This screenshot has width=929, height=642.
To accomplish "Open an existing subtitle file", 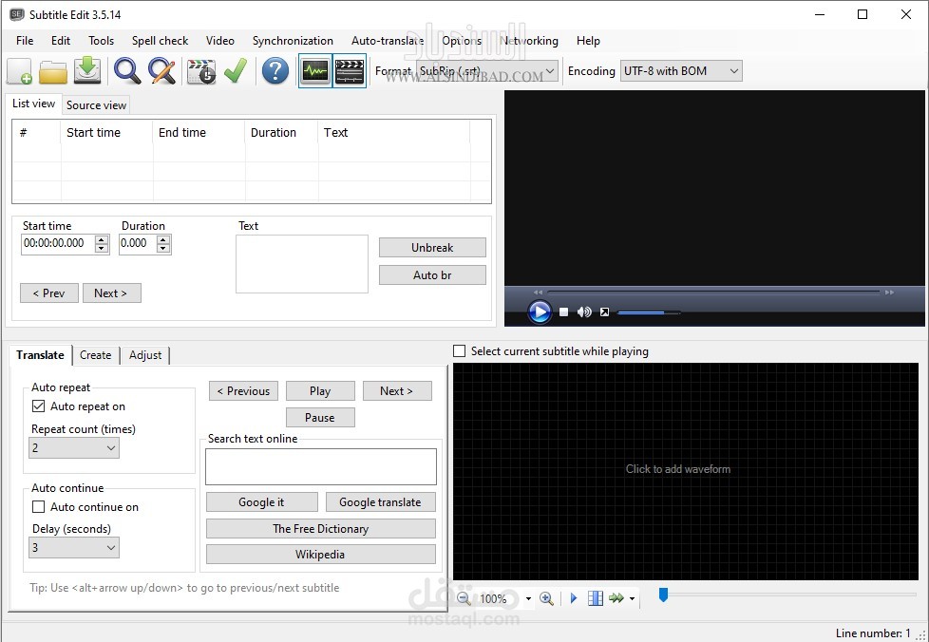I will coord(53,71).
